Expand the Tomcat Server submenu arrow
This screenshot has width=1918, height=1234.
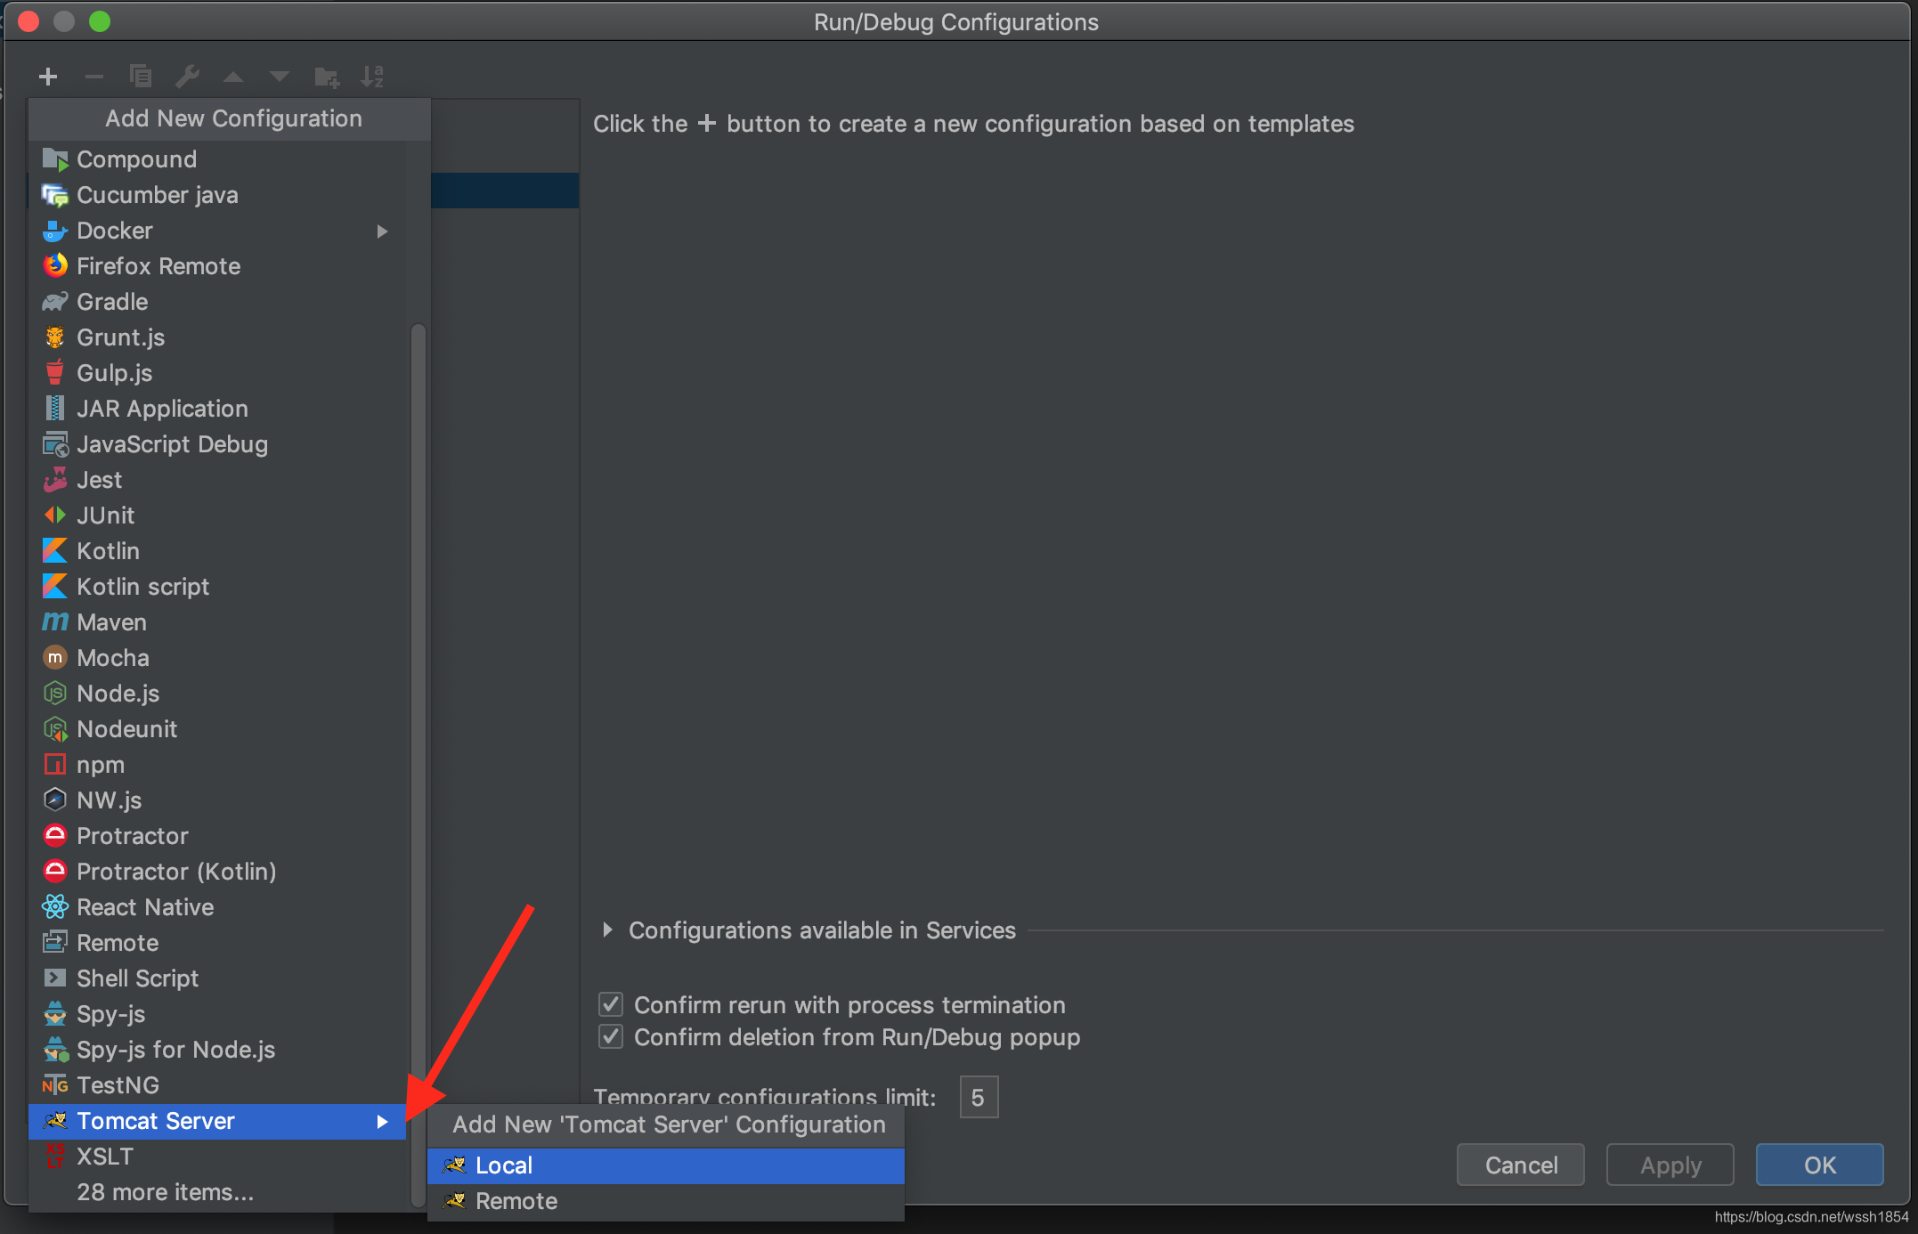pyautogui.click(x=382, y=1122)
